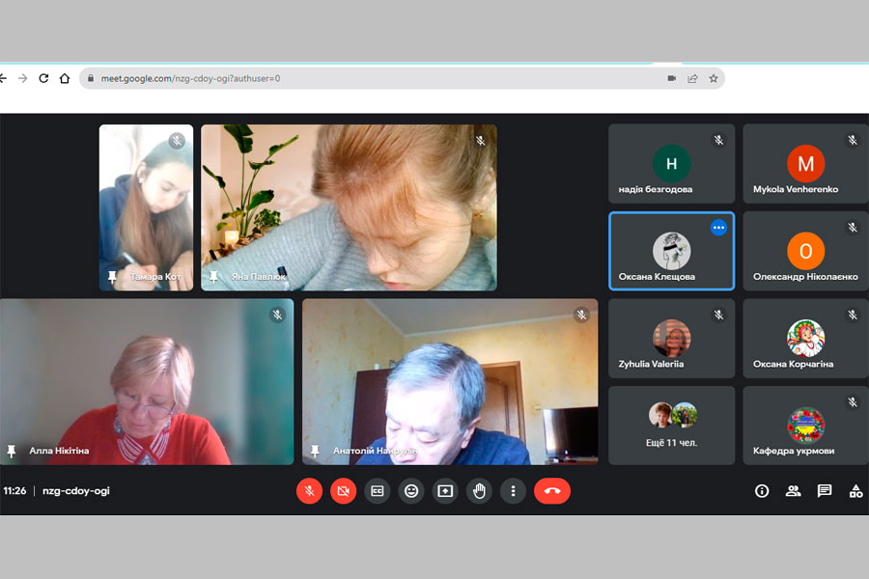869x579 pixels.
Task: Show the participants people panel
Action: [x=793, y=491]
